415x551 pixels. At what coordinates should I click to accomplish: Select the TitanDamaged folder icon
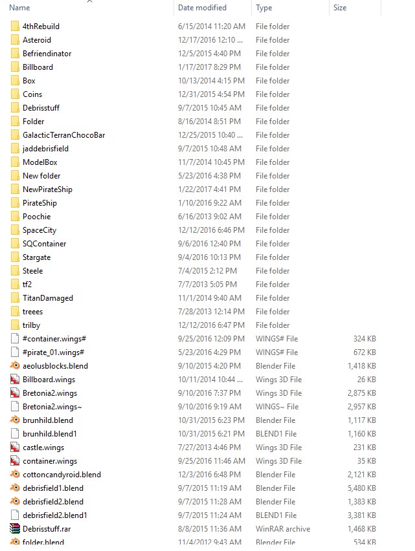[x=15, y=298]
